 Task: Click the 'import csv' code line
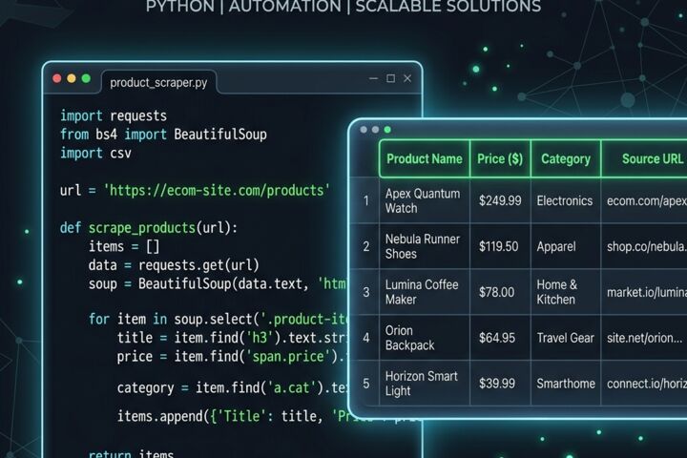tap(95, 153)
